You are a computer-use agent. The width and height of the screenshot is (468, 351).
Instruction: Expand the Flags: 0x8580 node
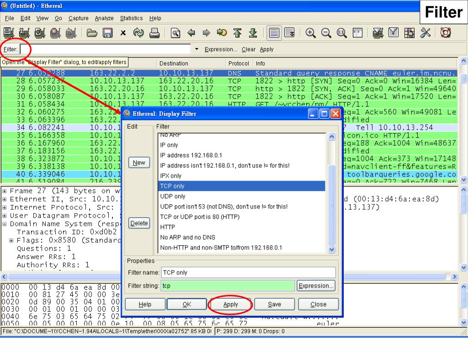(11, 240)
